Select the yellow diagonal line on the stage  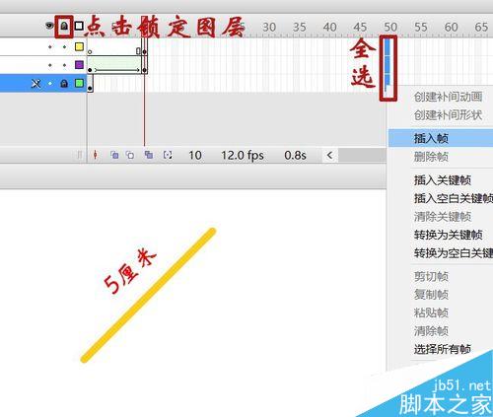coord(148,295)
